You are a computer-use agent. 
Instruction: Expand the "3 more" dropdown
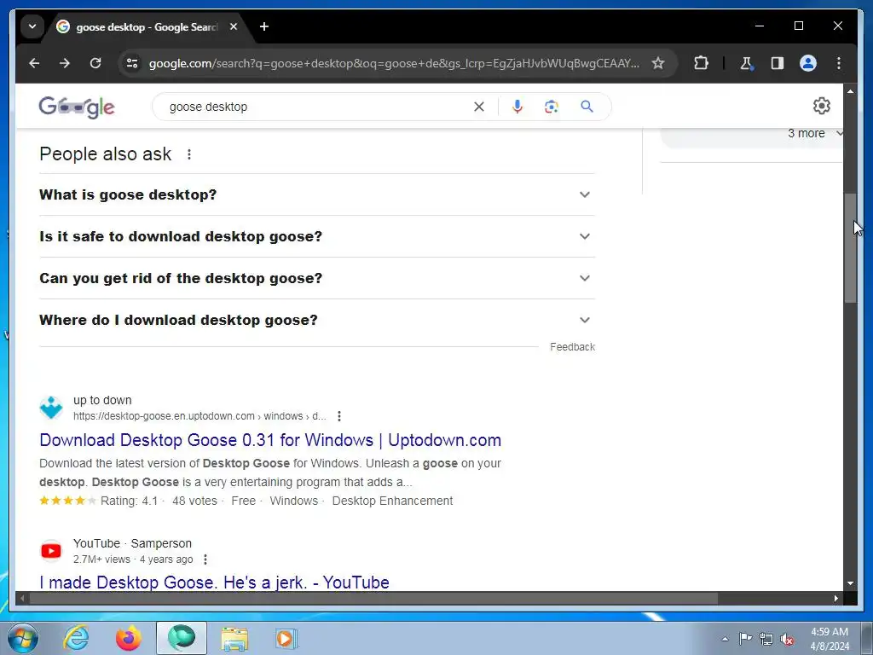(814, 133)
